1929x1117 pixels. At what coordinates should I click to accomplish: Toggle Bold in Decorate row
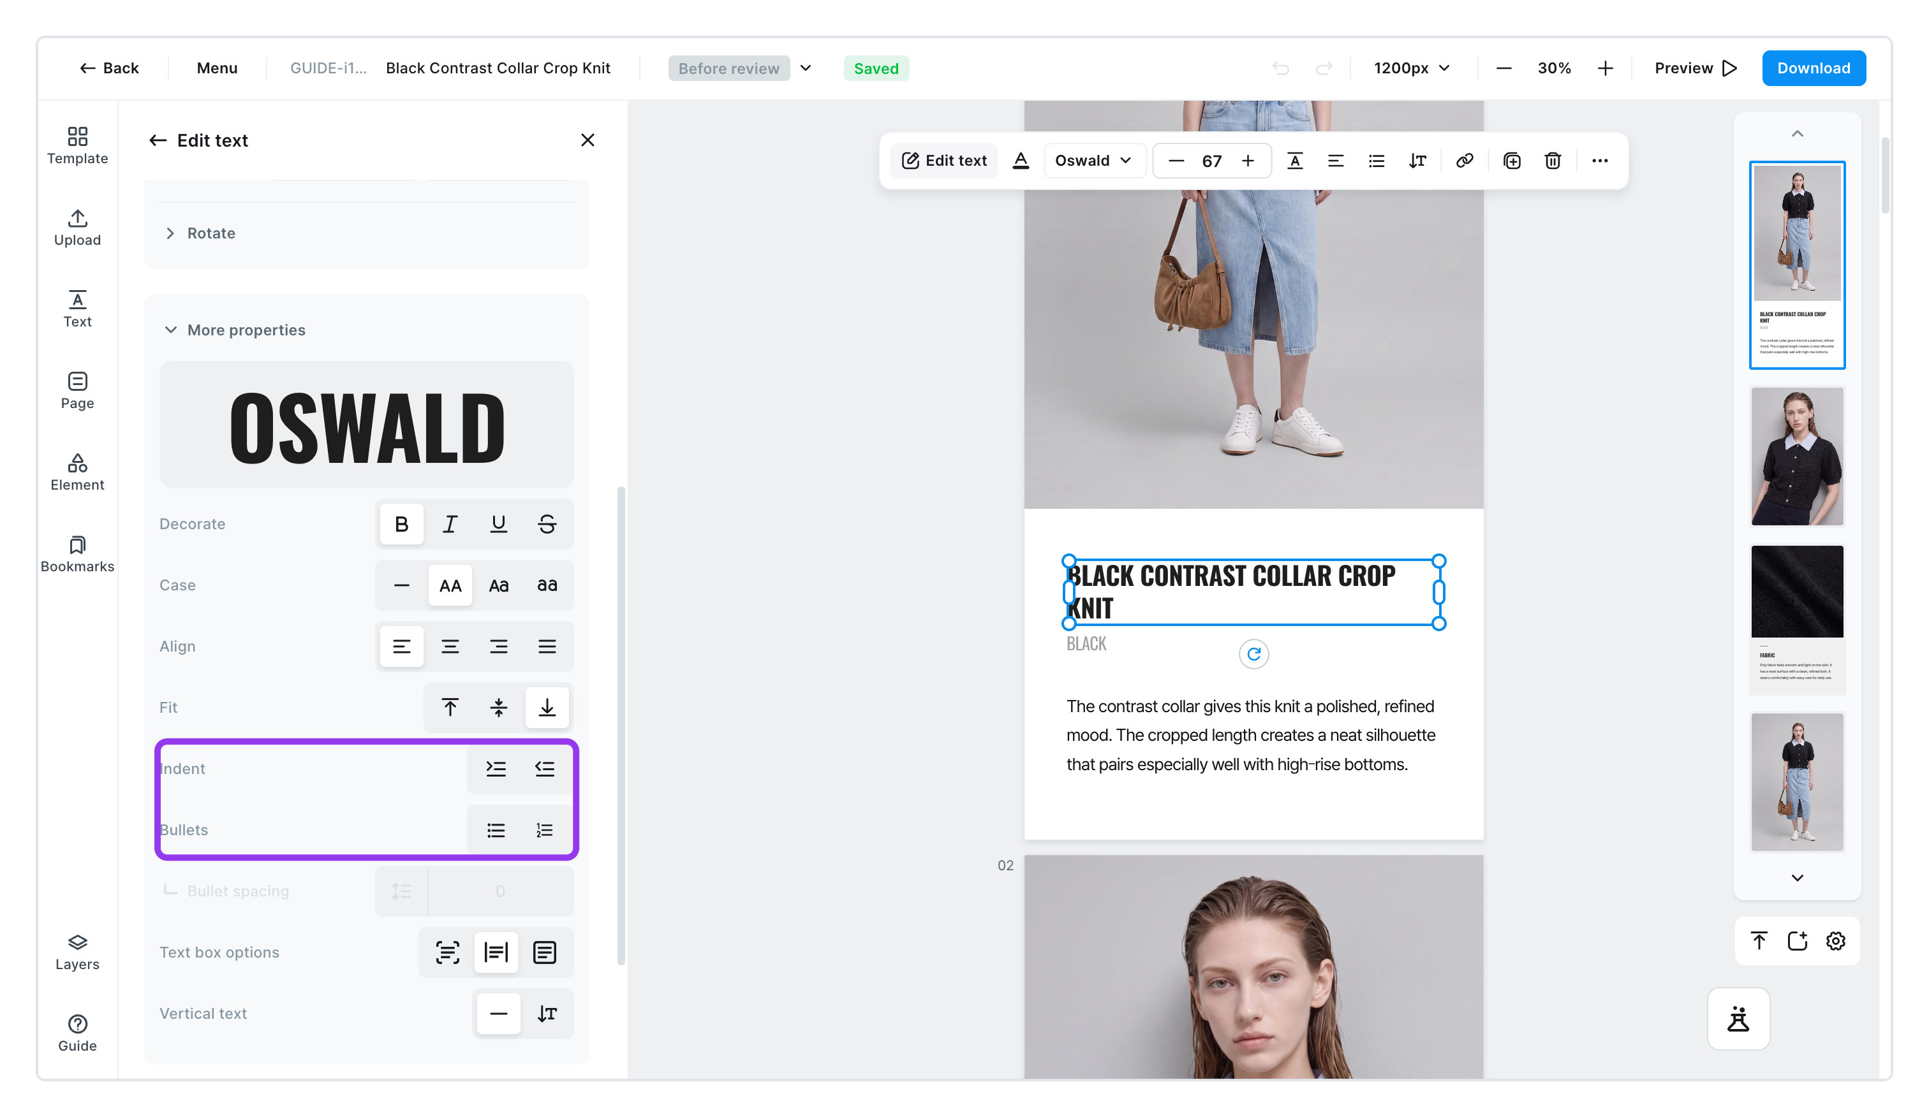(401, 524)
